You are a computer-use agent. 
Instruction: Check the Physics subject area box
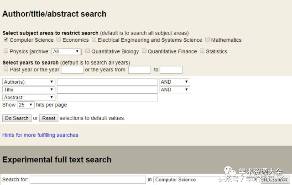[x=5, y=51]
